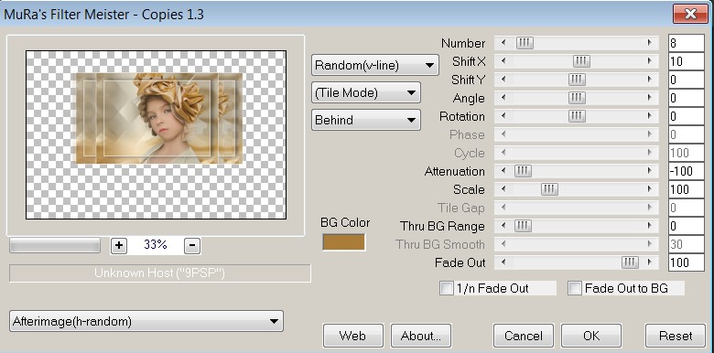Zoom out preview with minus button
Screen dimensions: 714x353
click(x=192, y=246)
